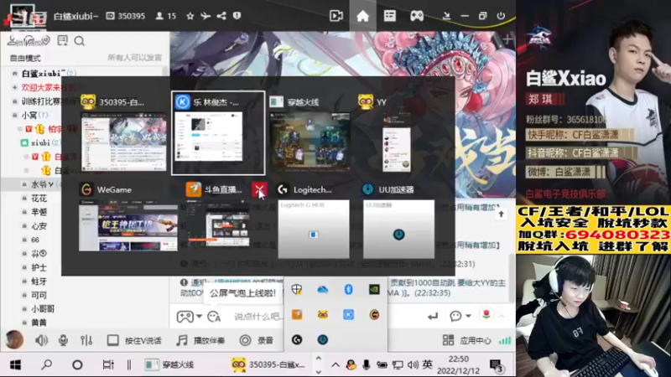
Task: Click 播放伴奏 play accompaniment
Action: (x=200, y=340)
